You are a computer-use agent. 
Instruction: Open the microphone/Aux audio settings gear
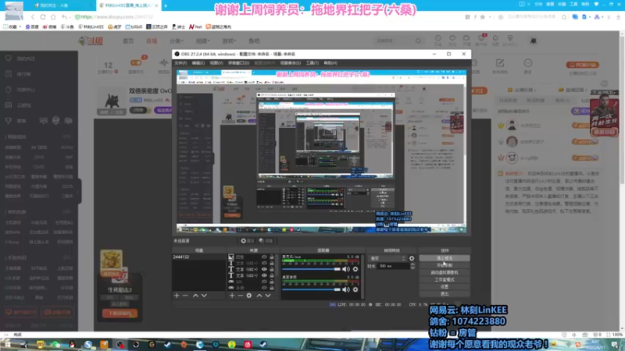pos(355,269)
